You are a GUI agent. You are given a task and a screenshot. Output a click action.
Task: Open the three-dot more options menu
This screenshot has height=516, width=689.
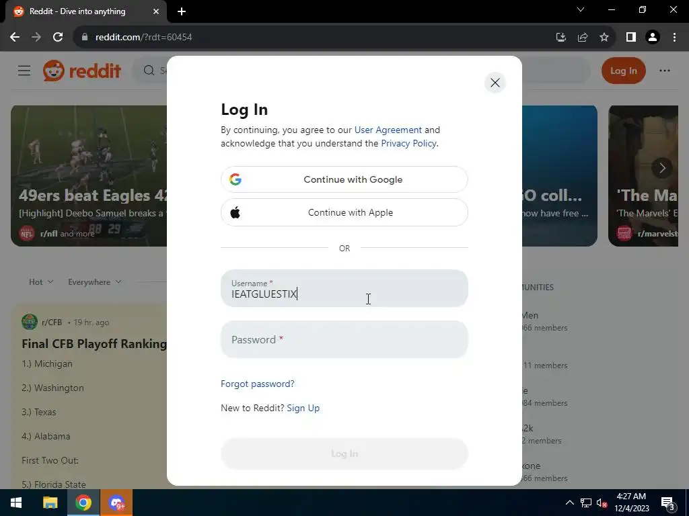(664, 71)
